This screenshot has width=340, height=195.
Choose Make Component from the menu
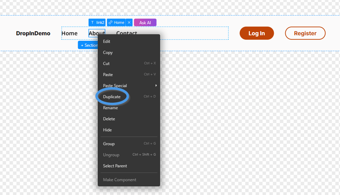pos(129,179)
